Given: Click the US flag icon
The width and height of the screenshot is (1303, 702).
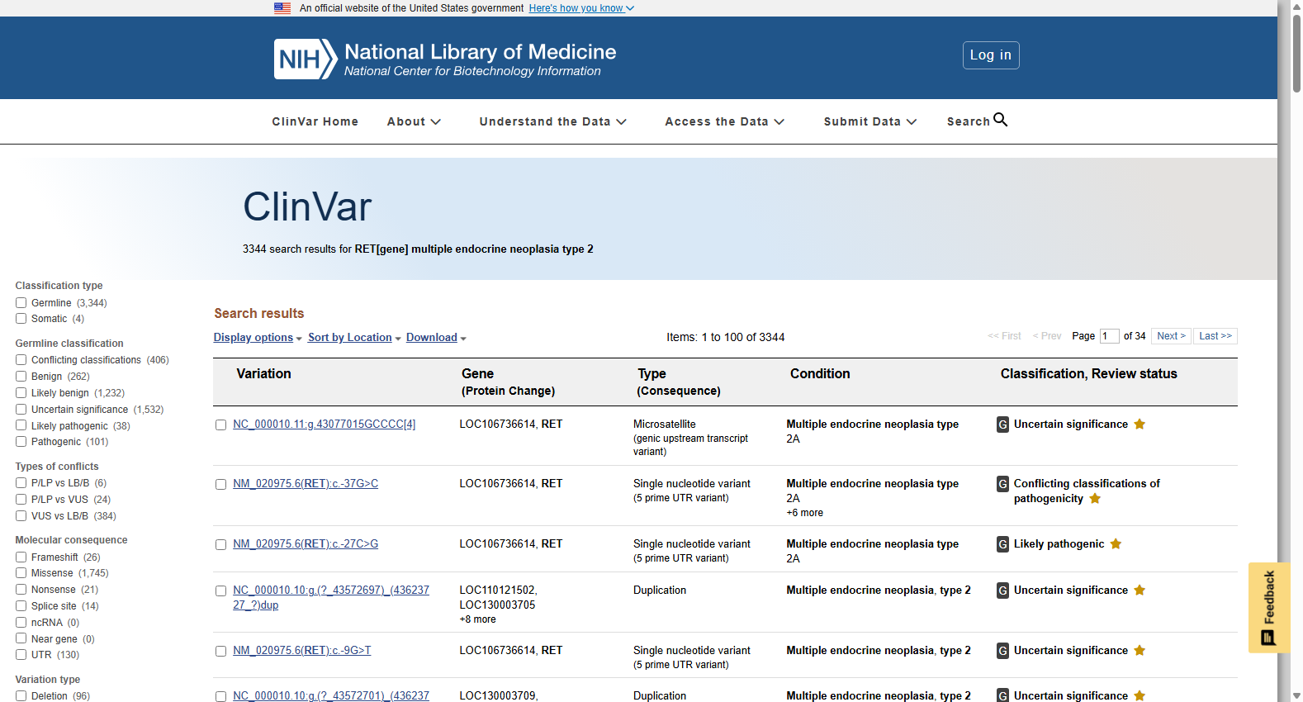Looking at the screenshot, I should [x=282, y=8].
